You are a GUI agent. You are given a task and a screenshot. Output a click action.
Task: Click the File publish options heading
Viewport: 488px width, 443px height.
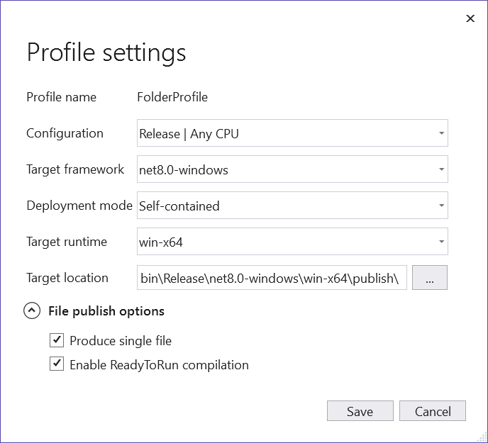106,310
